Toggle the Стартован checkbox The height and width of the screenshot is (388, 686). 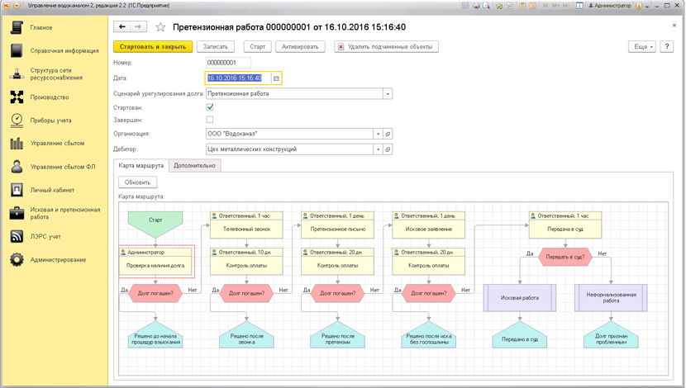(x=210, y=107)
